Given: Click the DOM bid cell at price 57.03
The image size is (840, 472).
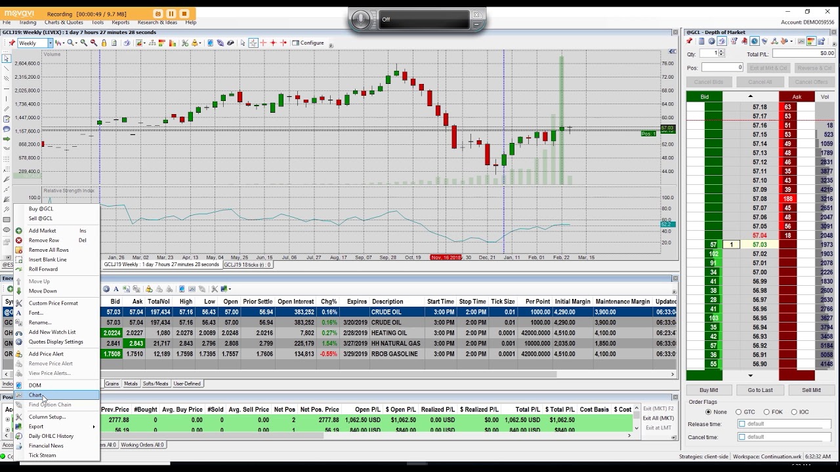Looking at the screenshot, I should click(713, 245).
